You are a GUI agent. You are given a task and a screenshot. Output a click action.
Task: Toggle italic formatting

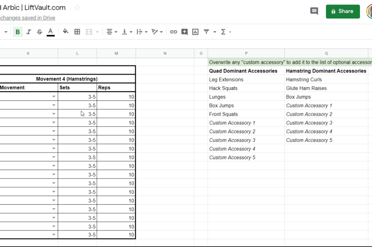(x=29, y=32)
